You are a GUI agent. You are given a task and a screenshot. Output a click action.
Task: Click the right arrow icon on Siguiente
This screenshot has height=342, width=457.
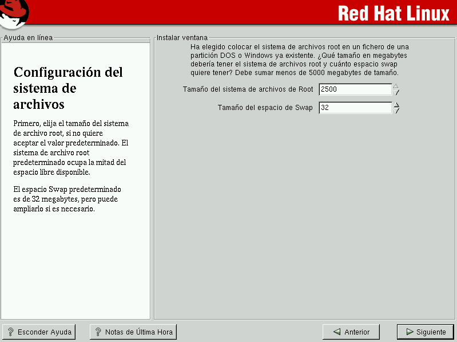tap(409, 332)
